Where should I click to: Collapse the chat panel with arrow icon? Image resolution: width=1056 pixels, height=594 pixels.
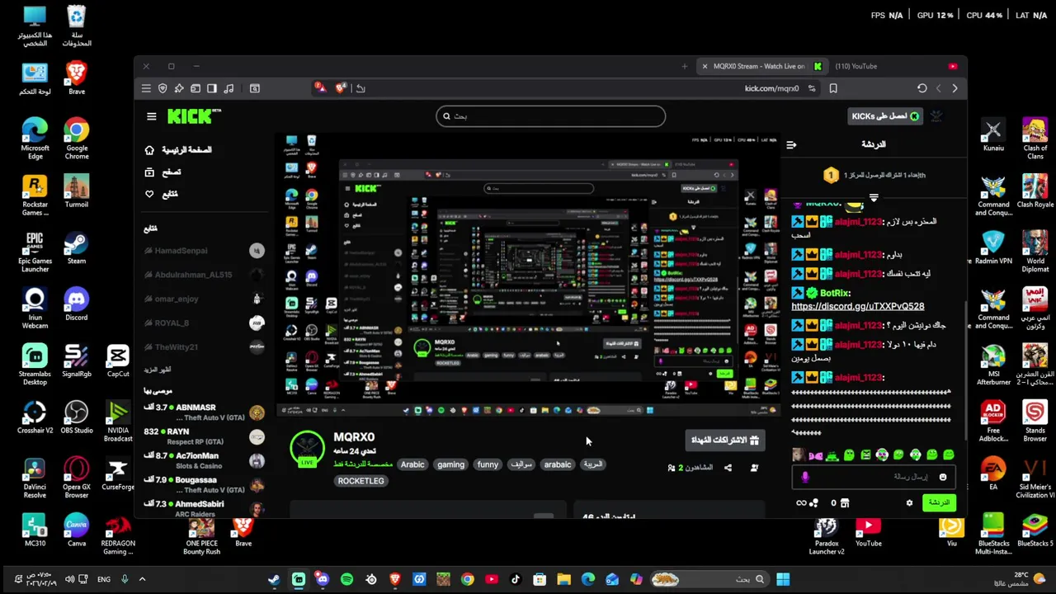click(791, 145)
